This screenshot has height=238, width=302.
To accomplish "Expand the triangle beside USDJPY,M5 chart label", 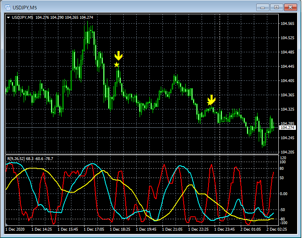I will click(x=8, y=17).
